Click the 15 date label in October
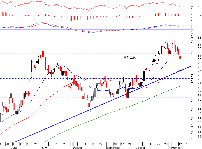The image size is (202, 149). (151, 144)
